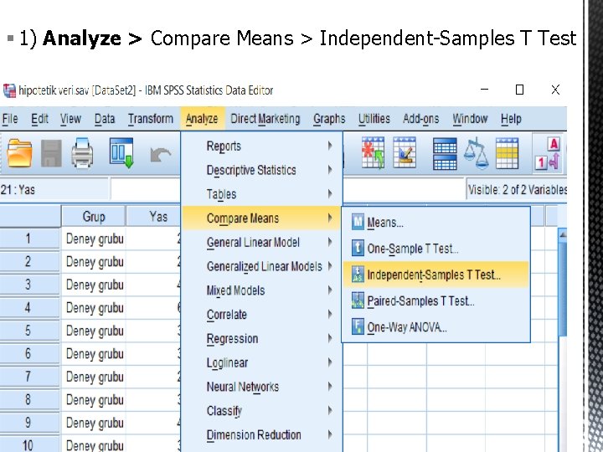Screen dimensions: 603x452
Task: Minimize the SPSS Data Editor window
Action: (485, 90)
